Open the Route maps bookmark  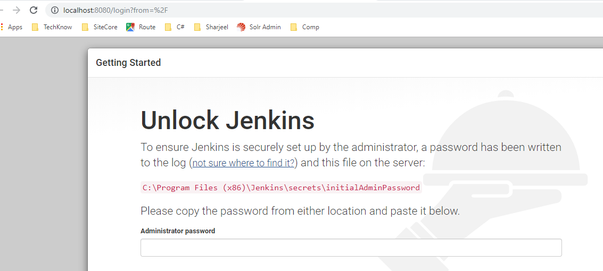(141, 27)
